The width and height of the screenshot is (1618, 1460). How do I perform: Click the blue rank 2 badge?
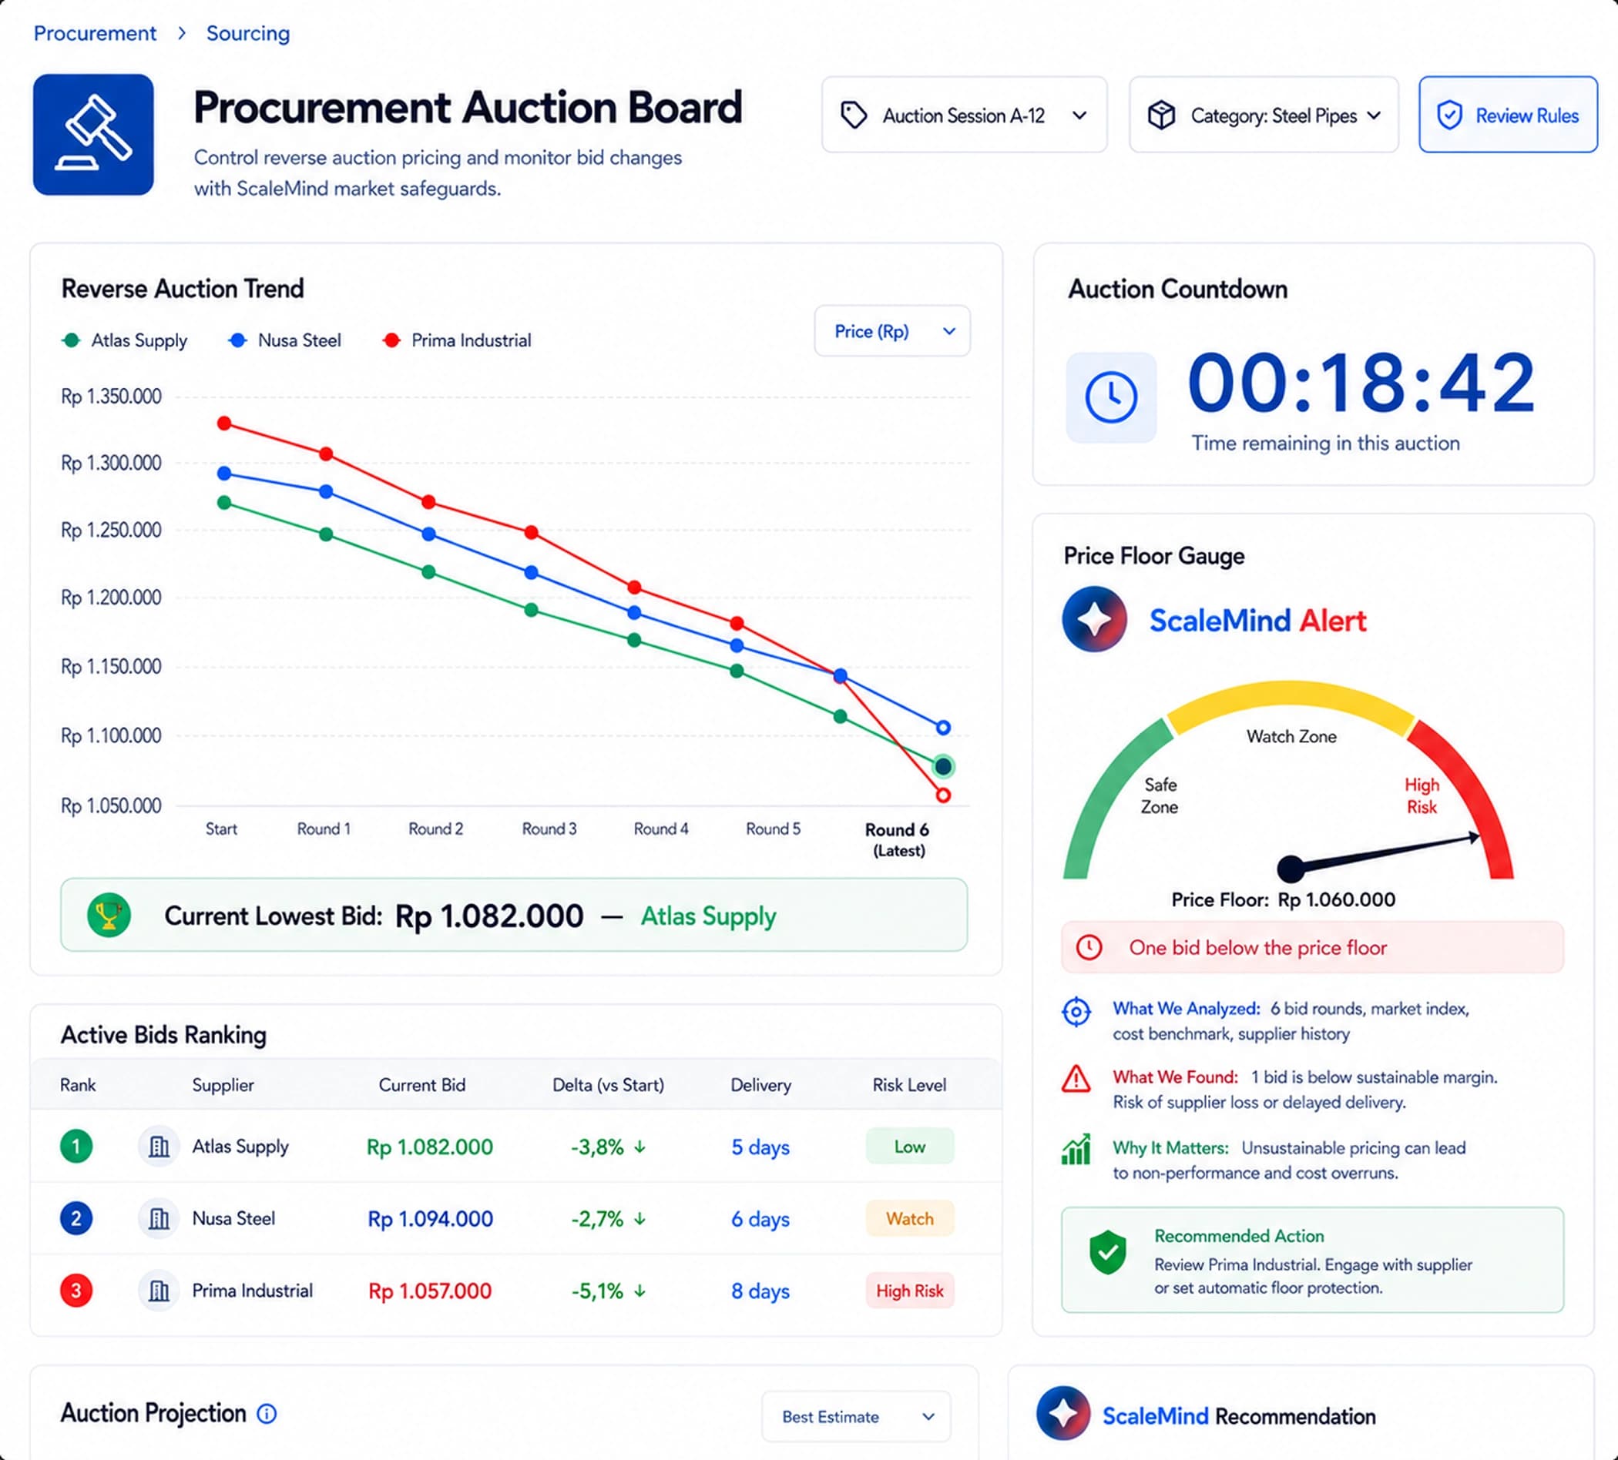pos(76,1218)
